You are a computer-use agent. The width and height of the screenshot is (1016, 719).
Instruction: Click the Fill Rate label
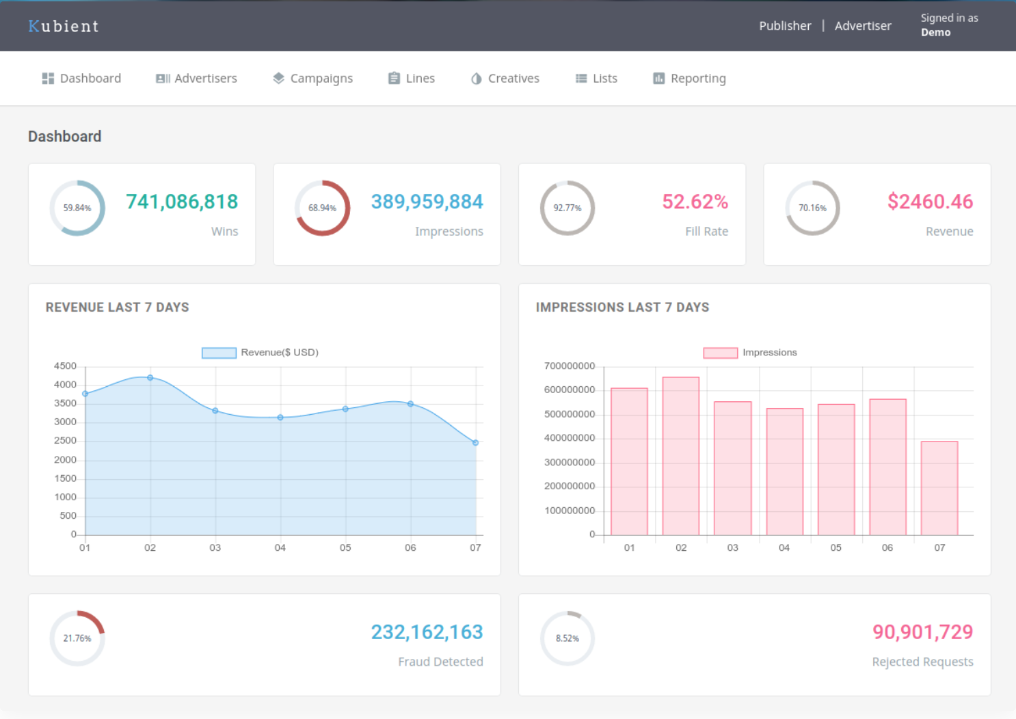pos(706,231)
